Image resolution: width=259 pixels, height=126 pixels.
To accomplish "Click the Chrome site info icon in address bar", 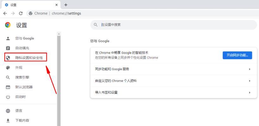I will [x=30, y=14].
